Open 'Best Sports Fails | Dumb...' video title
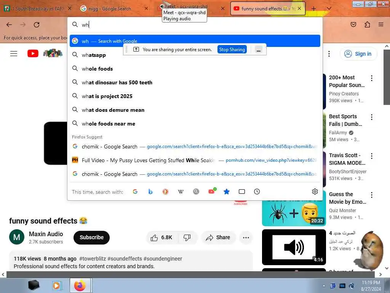Image resolution: width=390 pixels, height=293 pixels. (x=345, y=120)
